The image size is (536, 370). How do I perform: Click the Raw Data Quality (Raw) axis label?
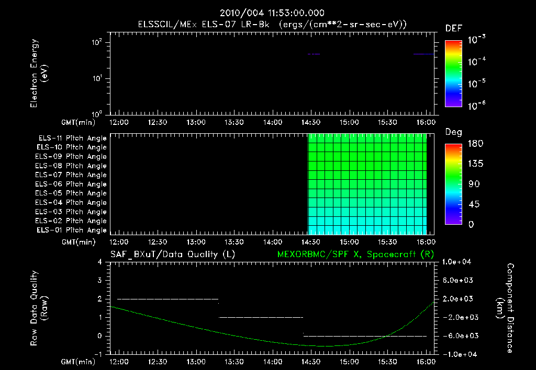coord(39,308)
